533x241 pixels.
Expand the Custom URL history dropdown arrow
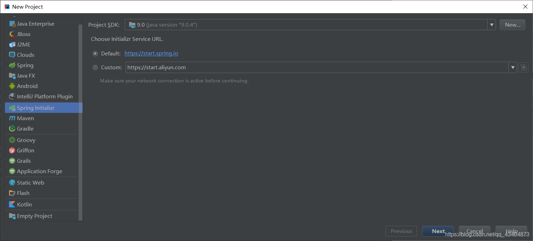tap(513, 68)
